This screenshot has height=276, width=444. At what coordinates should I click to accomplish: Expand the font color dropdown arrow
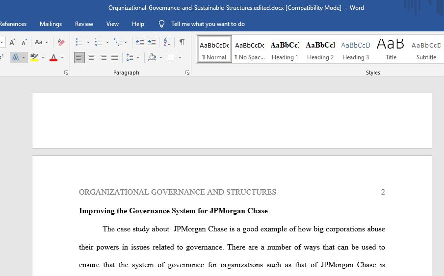point(62,57)
